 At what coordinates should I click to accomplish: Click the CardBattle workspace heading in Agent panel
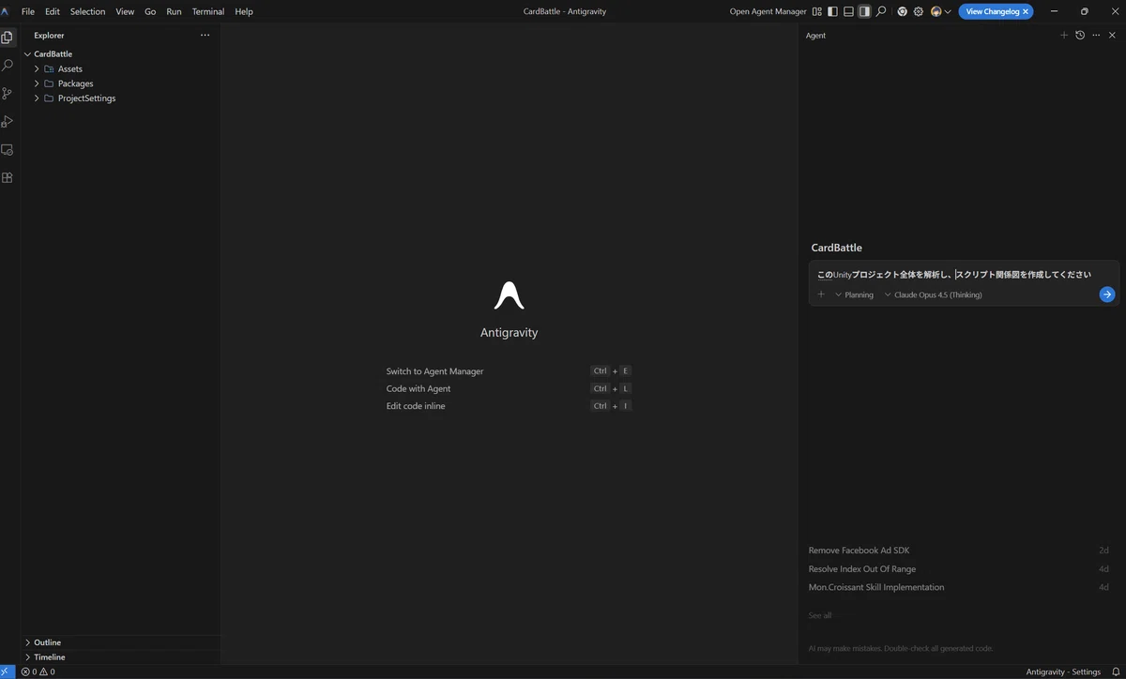837,248
